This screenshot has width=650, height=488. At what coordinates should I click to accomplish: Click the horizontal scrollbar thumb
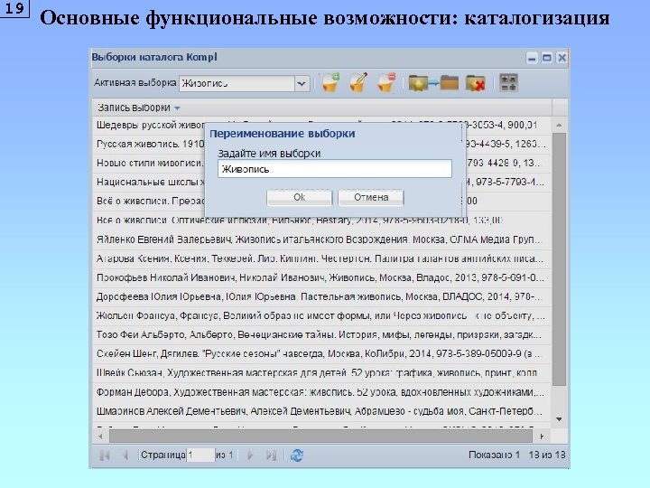point(320,436)
